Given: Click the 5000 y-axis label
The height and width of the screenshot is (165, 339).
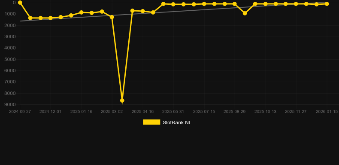Looking at the screenshot, I should coord(10,59).
